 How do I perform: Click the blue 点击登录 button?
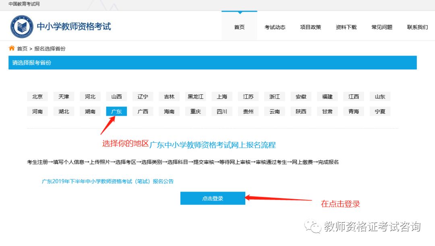213,198
